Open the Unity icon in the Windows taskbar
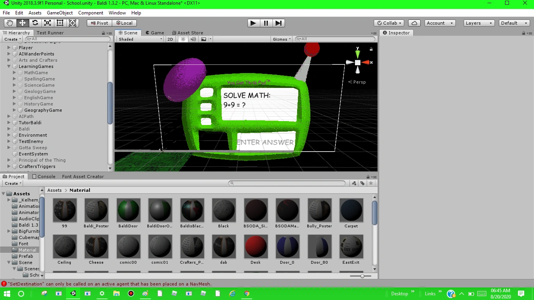Image resolution: width=534 pixels, height=300 pixels. (73, 293)
